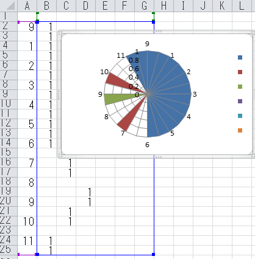Select column D header
Image resolution: width=255 pixels, height=259 pixels.
pos(85,5)
